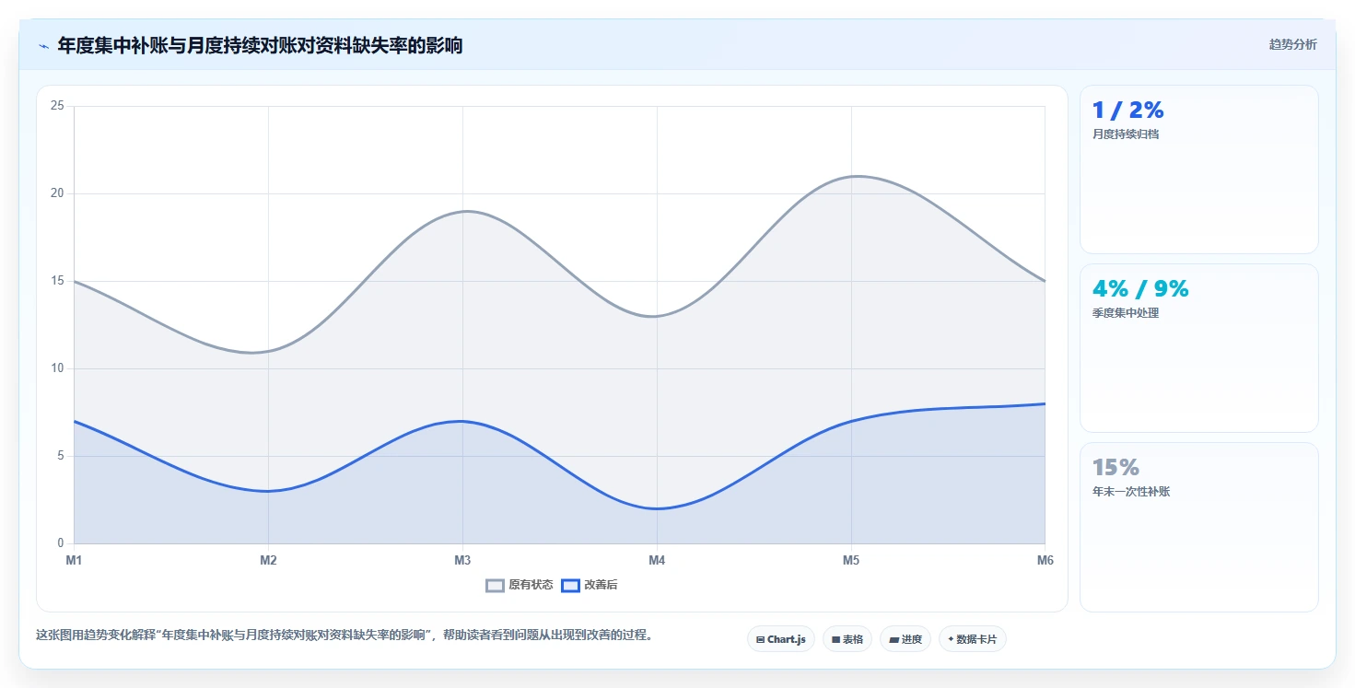Click the M2 x-axis label

[268, 560]
